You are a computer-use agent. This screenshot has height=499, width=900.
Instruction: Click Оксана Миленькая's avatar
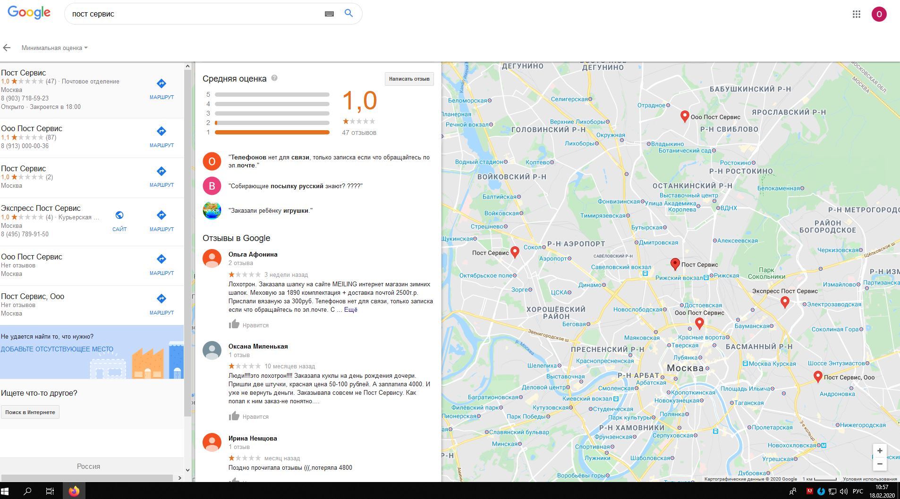[212, 350]
